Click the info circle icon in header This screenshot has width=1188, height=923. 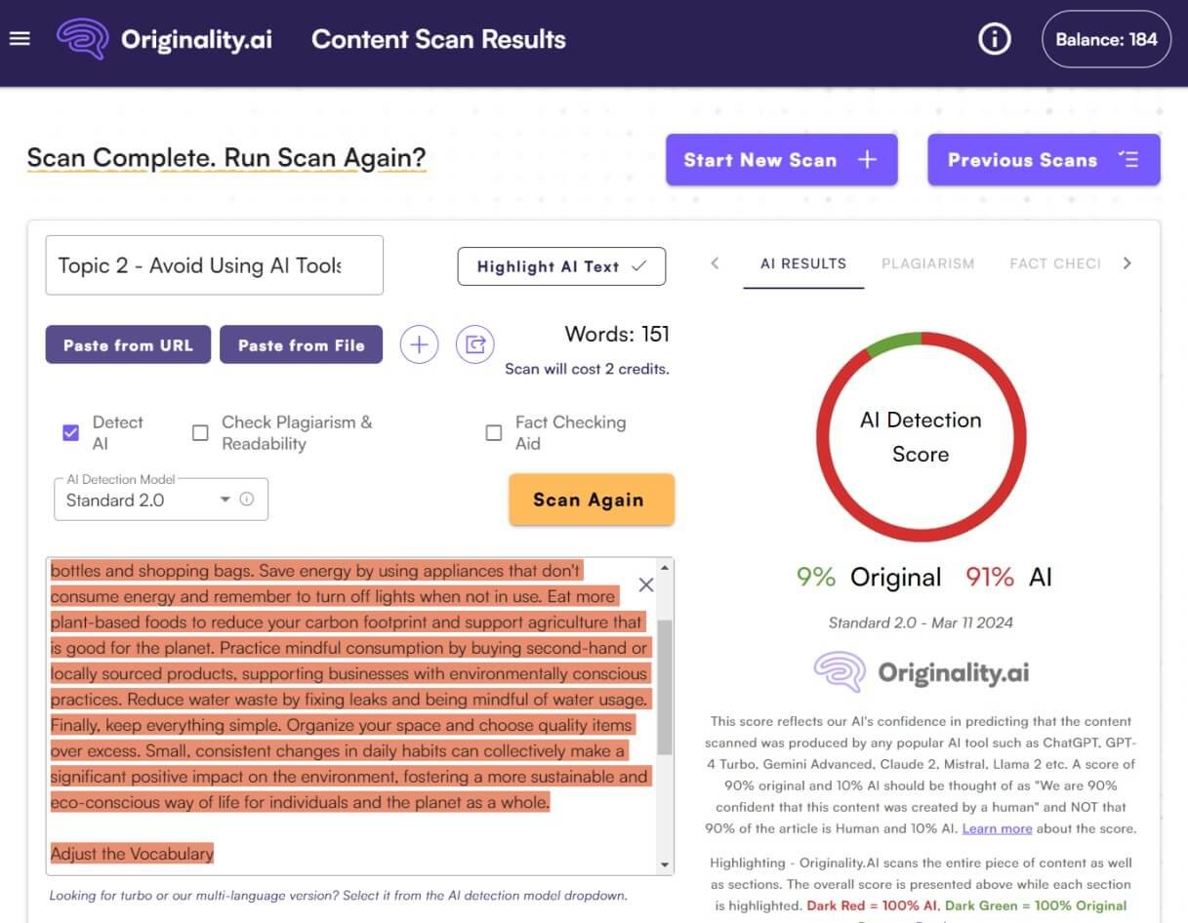point(994,39)
